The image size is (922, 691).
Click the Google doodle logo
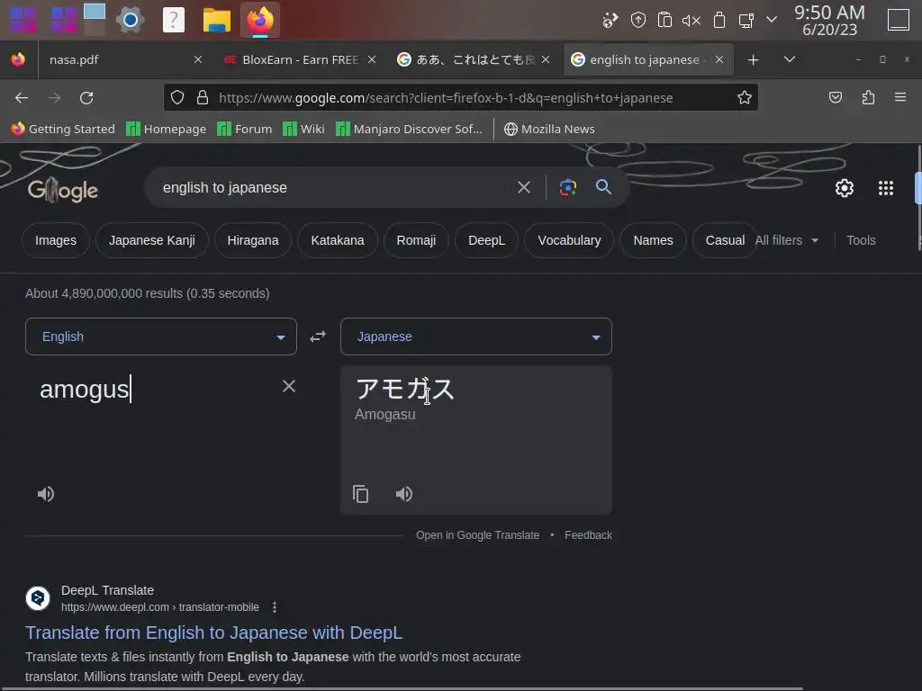click(x=63, y=189)
